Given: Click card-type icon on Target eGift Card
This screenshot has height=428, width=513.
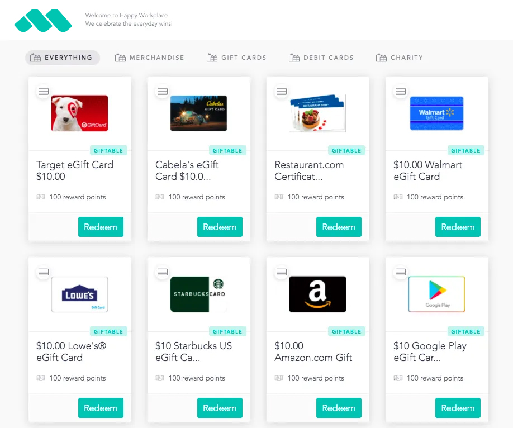Looking at the screenshot, I should pos(44,92).
